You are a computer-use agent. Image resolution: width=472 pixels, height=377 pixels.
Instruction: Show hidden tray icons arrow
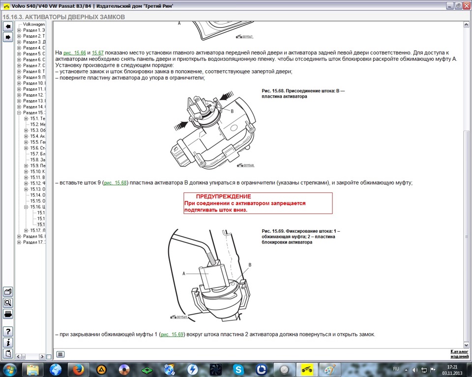(x=406, y=370)
